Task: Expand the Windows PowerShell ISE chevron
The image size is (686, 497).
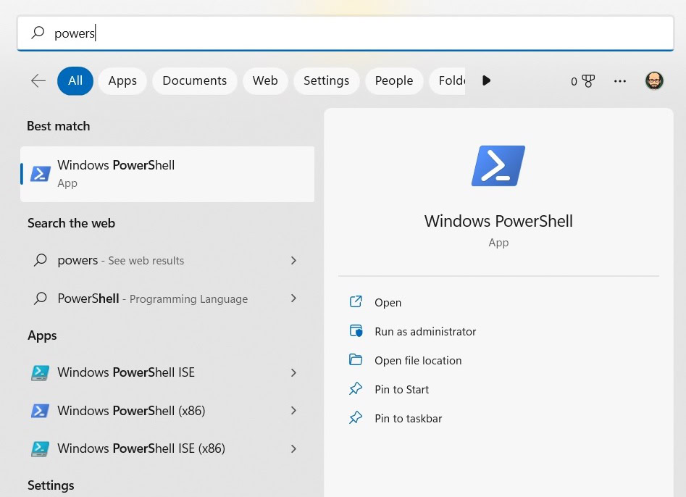Action: (x=293, y=372)
